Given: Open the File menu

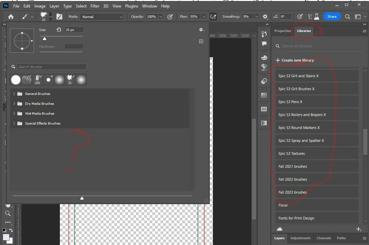Looking at the screenshot, I should pyautogui.click(x=16, y=6).
